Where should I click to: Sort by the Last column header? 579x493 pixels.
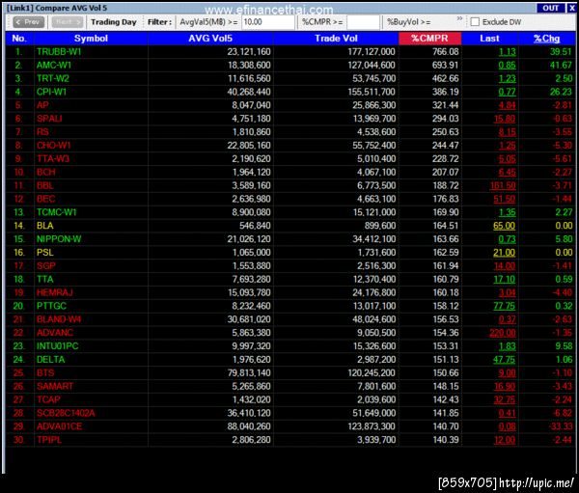pyautogui.click(x=489, y=39)
